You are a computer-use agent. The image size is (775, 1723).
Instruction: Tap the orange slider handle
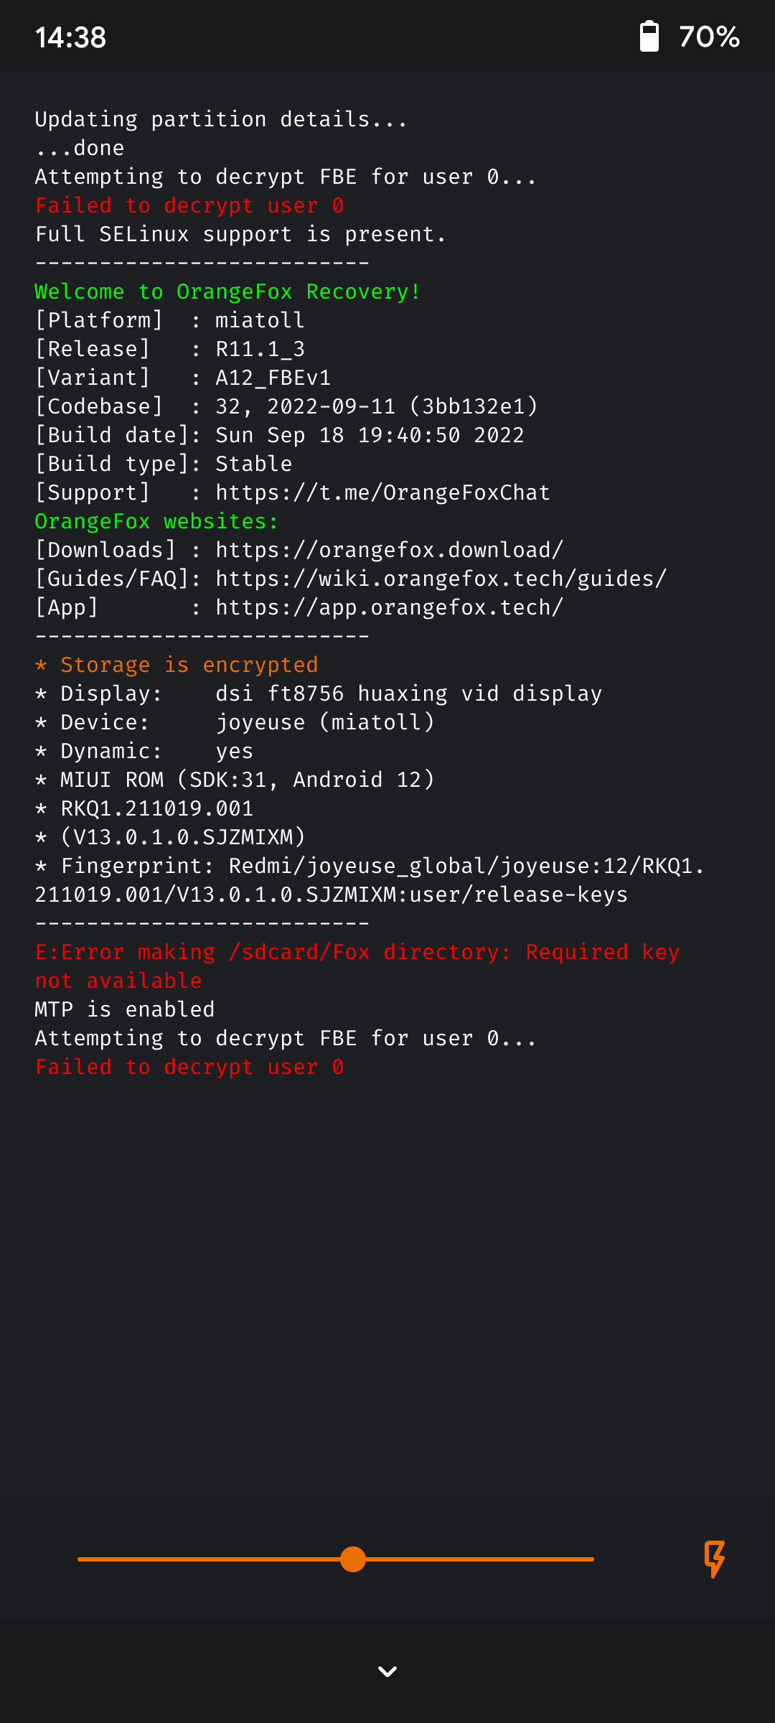[x=353, y=1559]
